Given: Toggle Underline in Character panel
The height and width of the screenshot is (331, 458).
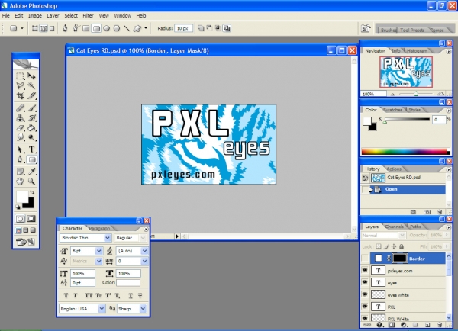Looking at the screenshot, I should [x=131, y=296].
